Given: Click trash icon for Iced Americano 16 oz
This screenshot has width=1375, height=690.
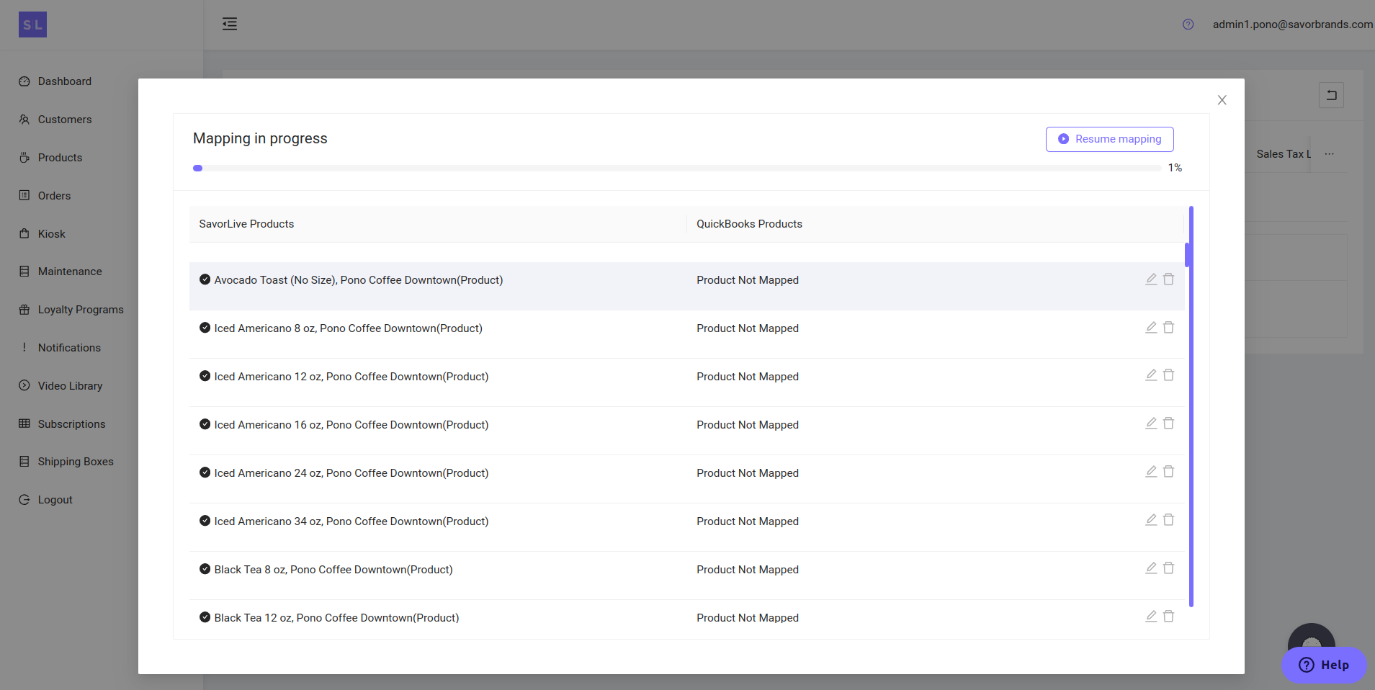Looking at the screenshot, I should 1168,424.
